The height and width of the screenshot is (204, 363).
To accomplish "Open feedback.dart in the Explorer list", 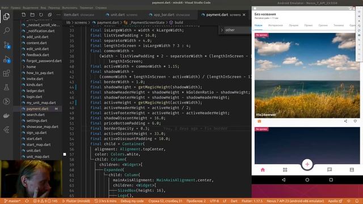I will 38,55.
